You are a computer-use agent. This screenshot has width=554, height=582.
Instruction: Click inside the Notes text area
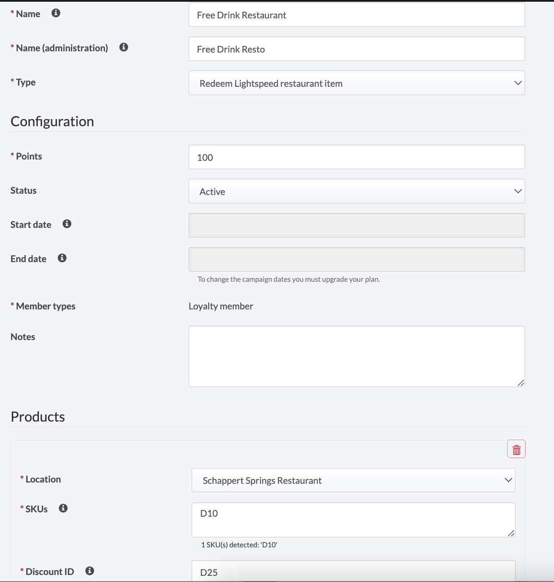point(357,356)
